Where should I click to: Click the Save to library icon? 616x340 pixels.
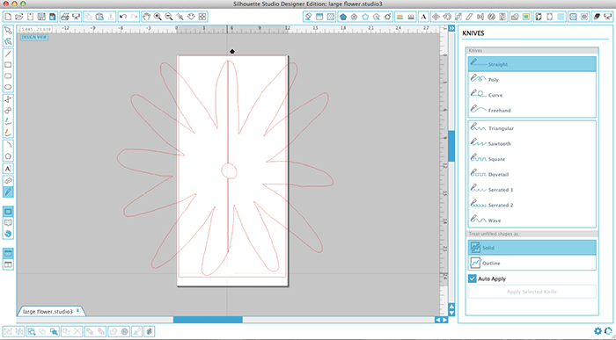[52, 17]
